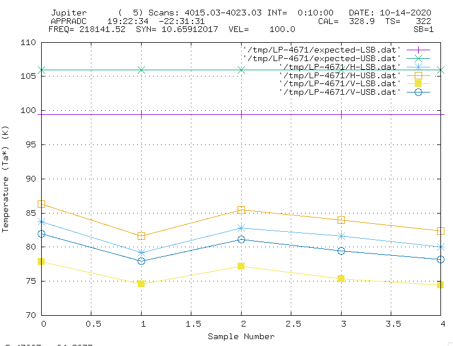Click the blue circle legend marker for V-USB
Image resolution: width=453 pixels, height=346 pixels.
coord(418,92)
